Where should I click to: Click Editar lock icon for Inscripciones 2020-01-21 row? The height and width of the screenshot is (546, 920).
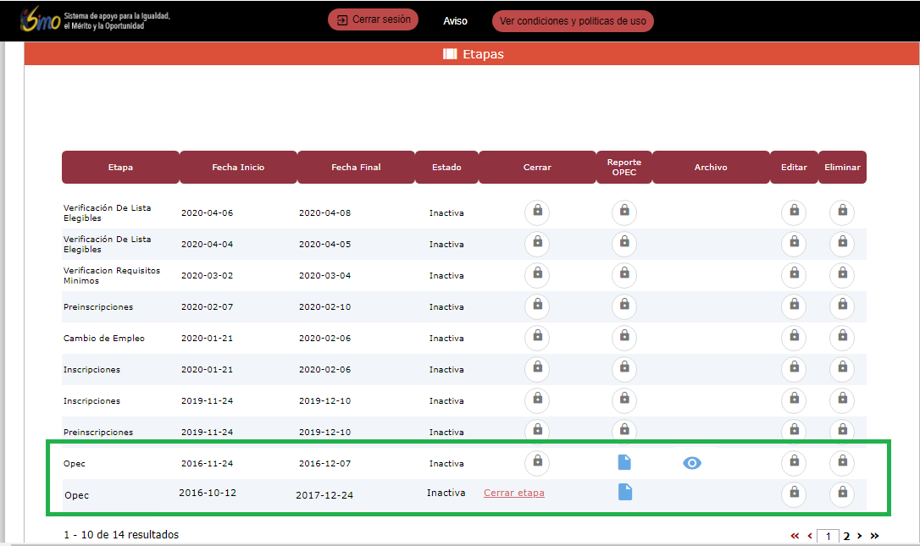coord(794,369)
